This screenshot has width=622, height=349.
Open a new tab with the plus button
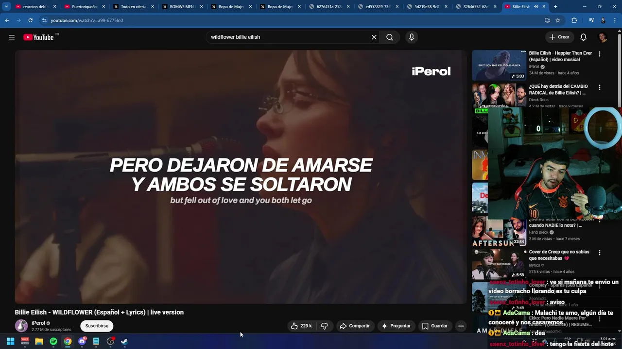555,7
